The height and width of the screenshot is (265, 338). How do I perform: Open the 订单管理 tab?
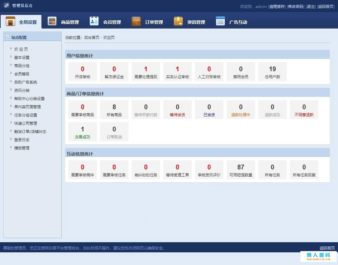pos(154,22)
